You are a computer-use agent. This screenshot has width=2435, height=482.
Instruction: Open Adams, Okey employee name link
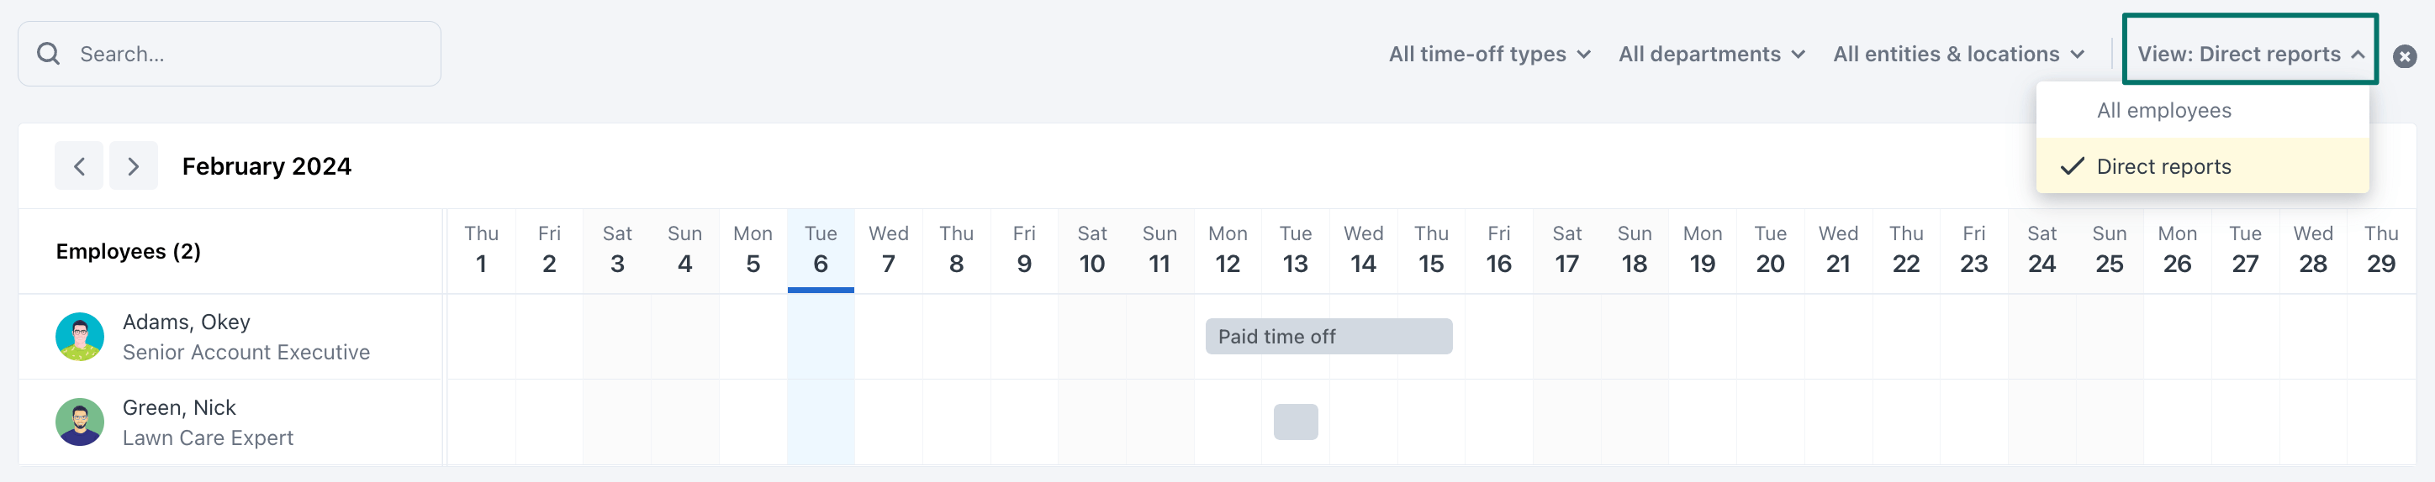[x=186, y=322]
